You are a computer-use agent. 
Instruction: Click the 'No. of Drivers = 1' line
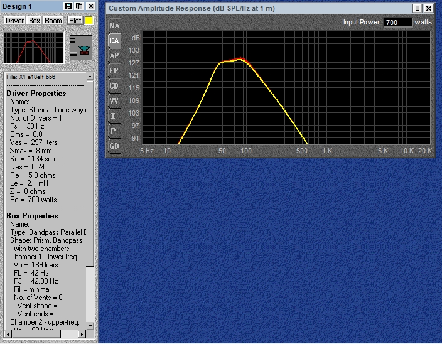36,118
